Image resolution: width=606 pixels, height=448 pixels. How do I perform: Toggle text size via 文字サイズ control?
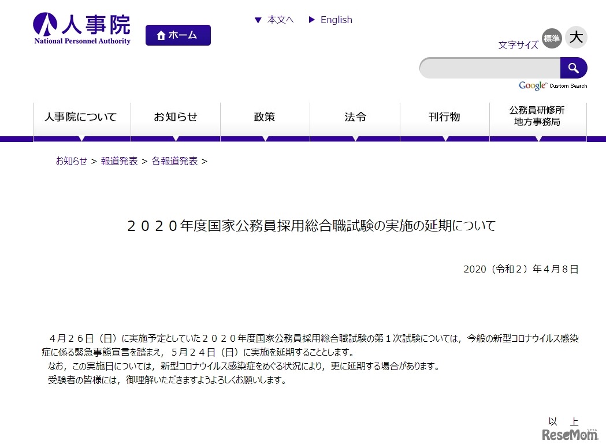(x=518, y=45)
